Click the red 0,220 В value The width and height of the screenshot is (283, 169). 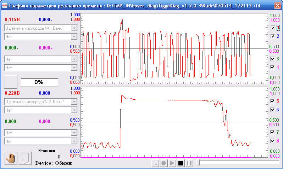pyautogui.click(x=12, y=93)
